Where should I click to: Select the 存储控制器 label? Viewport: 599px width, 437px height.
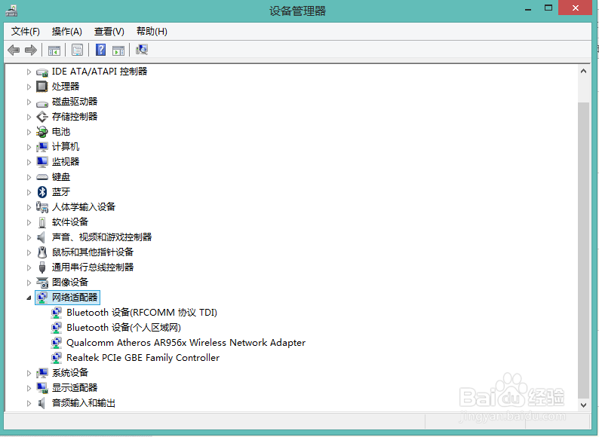pos(75,116)
